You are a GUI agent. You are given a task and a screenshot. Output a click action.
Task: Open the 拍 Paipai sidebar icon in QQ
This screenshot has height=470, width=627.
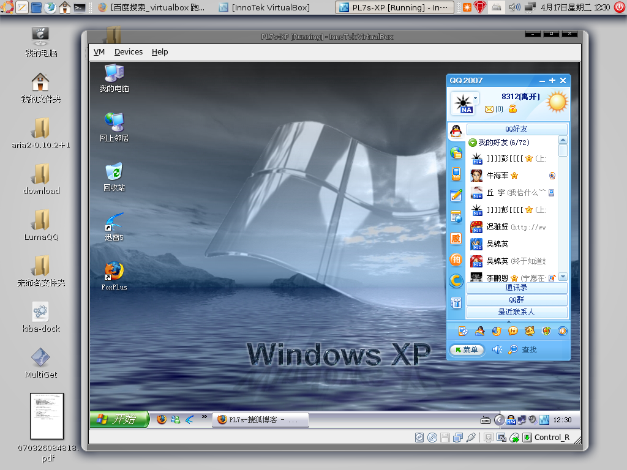(x=456, y=259)
